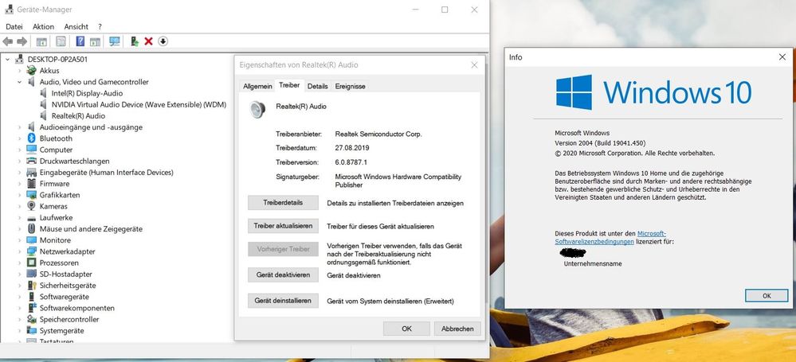Switch to the Details tab
Screen dimensions: 796x362
coord(317,86)
